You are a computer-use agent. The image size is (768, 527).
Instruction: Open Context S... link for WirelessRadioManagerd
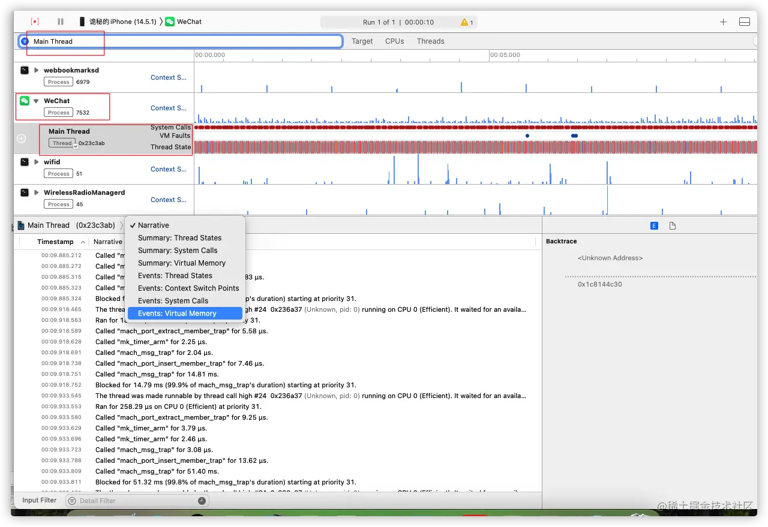pos(169,200)
